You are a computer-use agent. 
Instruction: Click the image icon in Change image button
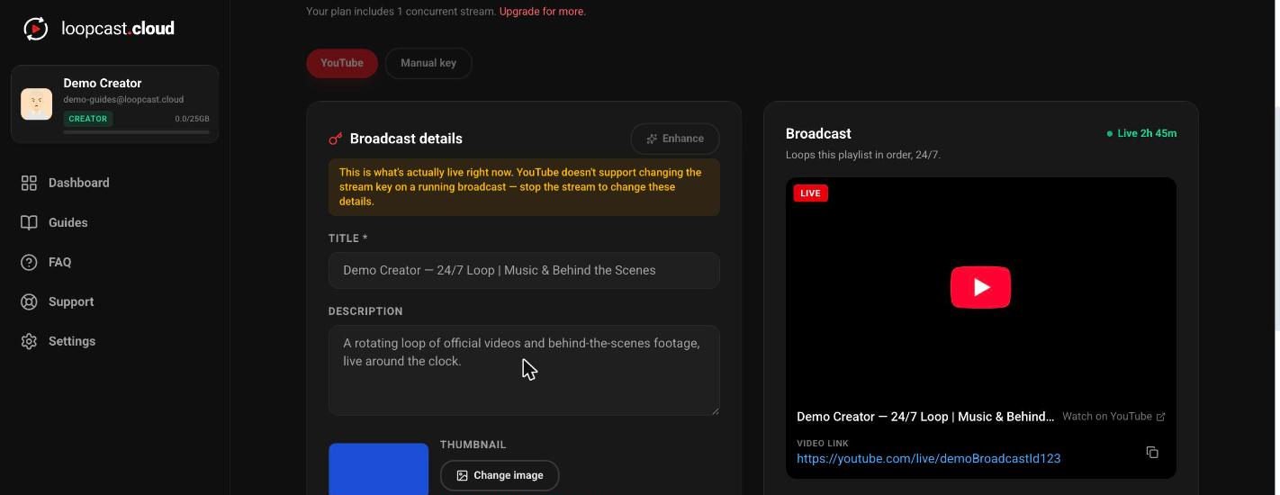click(462, 475)
